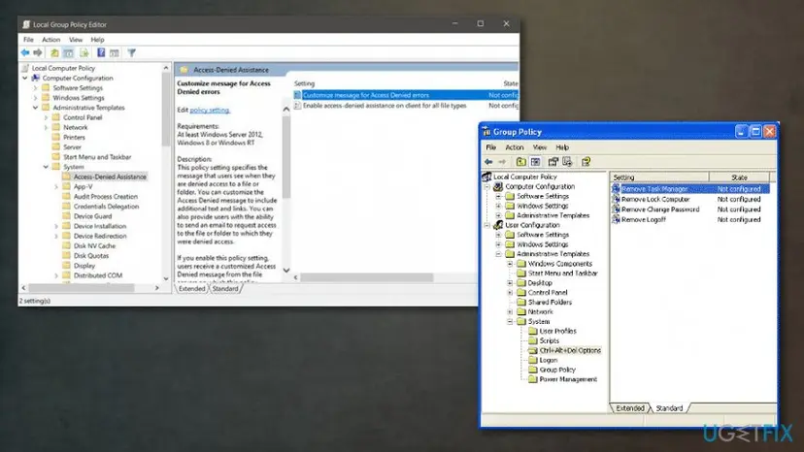
Task: Click the Remove Logoff policy icon
Action: pyautogui.click(x=616, y=219)
